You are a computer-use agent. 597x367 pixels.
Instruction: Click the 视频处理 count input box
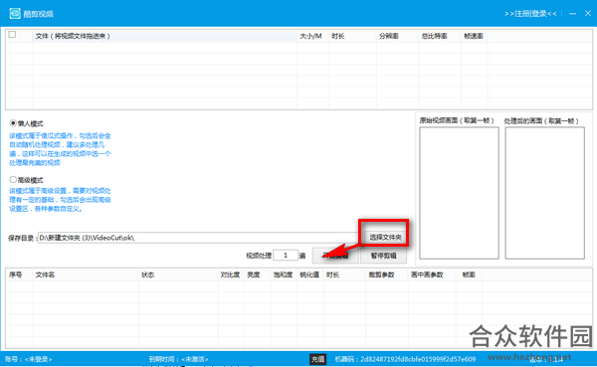click(286, 255)
